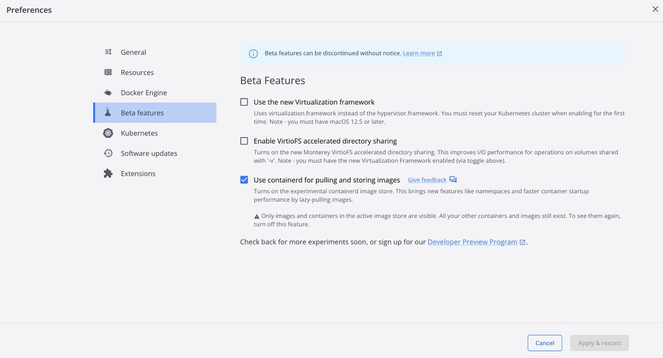Click the 'Uses virtualization.framework instead' description
663x358 pixels.
click(x=439, y=117)
